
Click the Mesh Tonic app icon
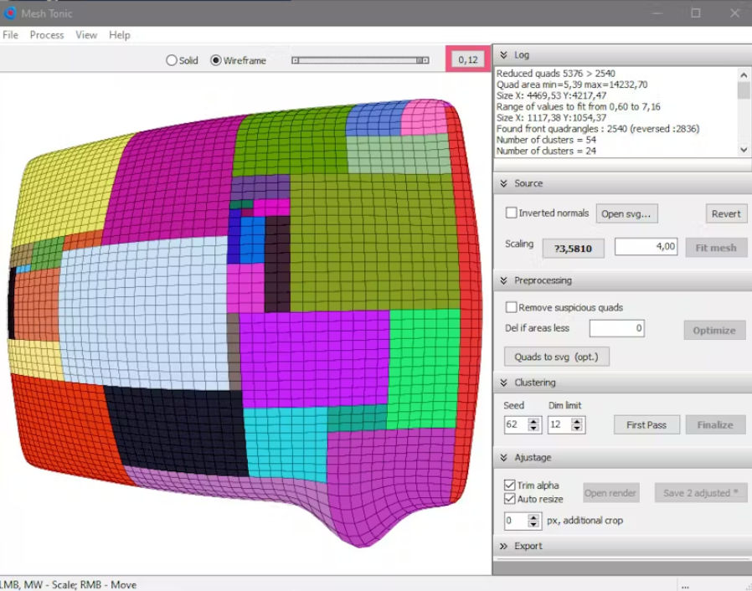pyautogui.click(x=9, y=13)
